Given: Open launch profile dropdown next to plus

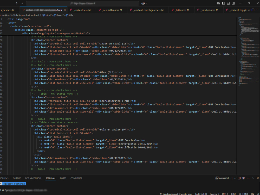Looking at the screenshot, I should tap(235, 178).
